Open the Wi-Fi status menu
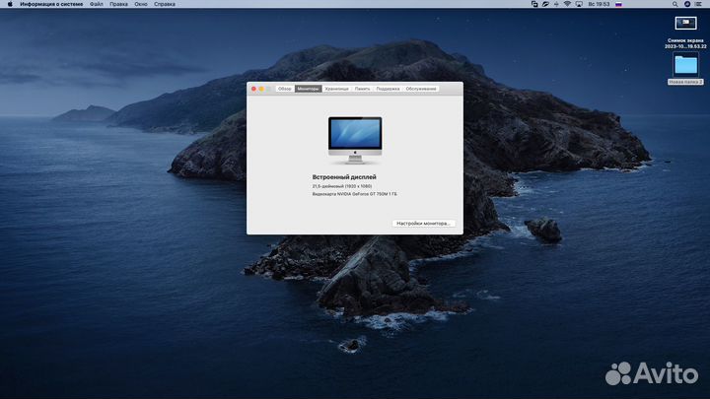 (567, 4)
